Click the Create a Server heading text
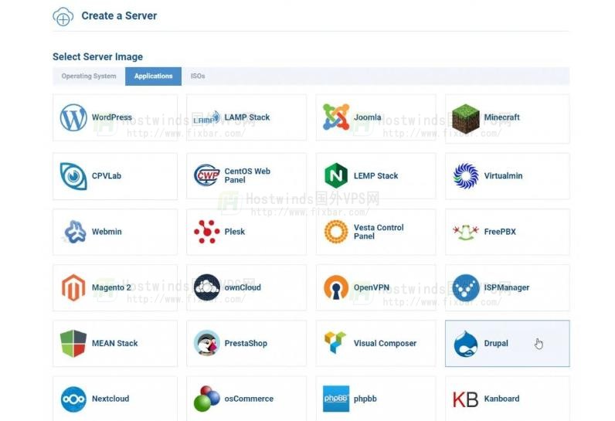Screen dimensions: 615x421 (119, 16)
